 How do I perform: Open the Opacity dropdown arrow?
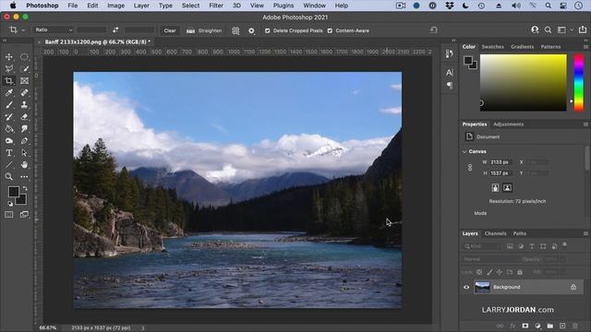562,259
